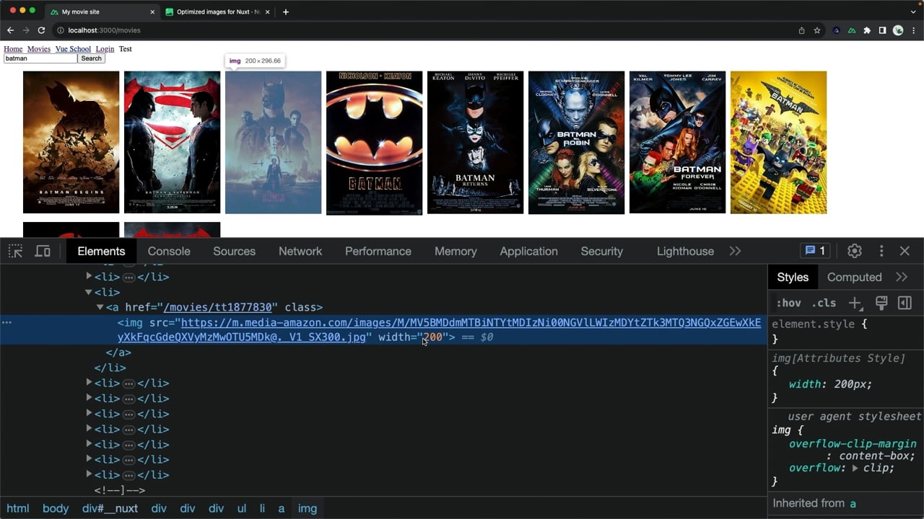
Task: Open DevTools settings gear
Action: tap(855, 251)
